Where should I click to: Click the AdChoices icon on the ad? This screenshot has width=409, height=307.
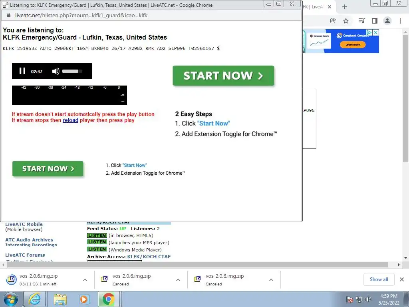pos(369,32)
